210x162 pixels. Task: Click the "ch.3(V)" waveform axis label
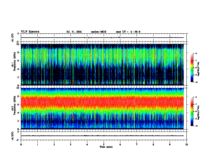(x=13, y=136)
